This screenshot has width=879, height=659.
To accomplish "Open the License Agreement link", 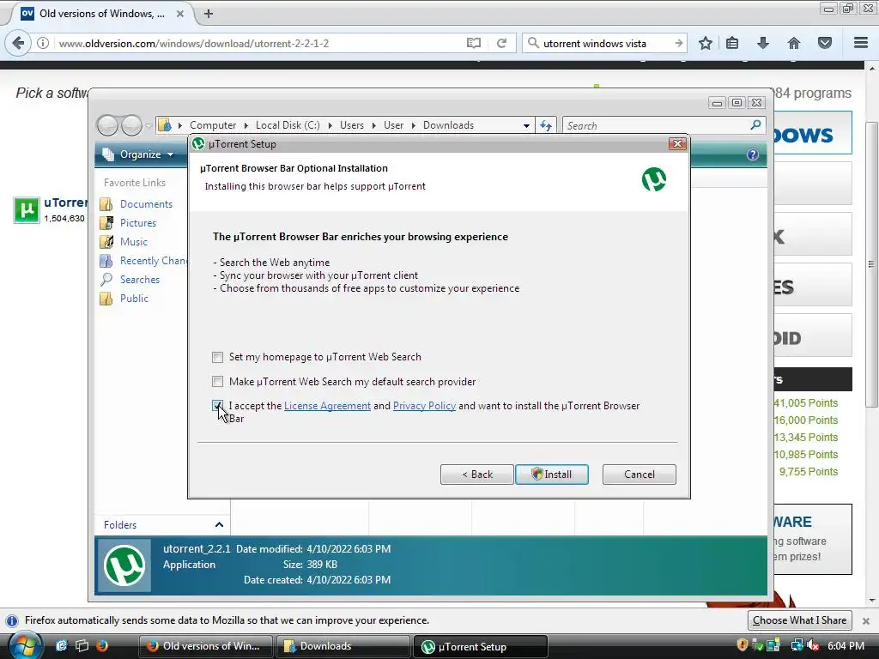I will click(327, 406).
